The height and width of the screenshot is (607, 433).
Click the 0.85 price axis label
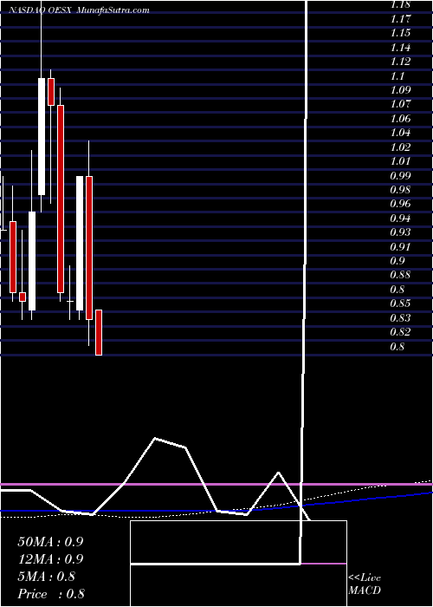400,303
